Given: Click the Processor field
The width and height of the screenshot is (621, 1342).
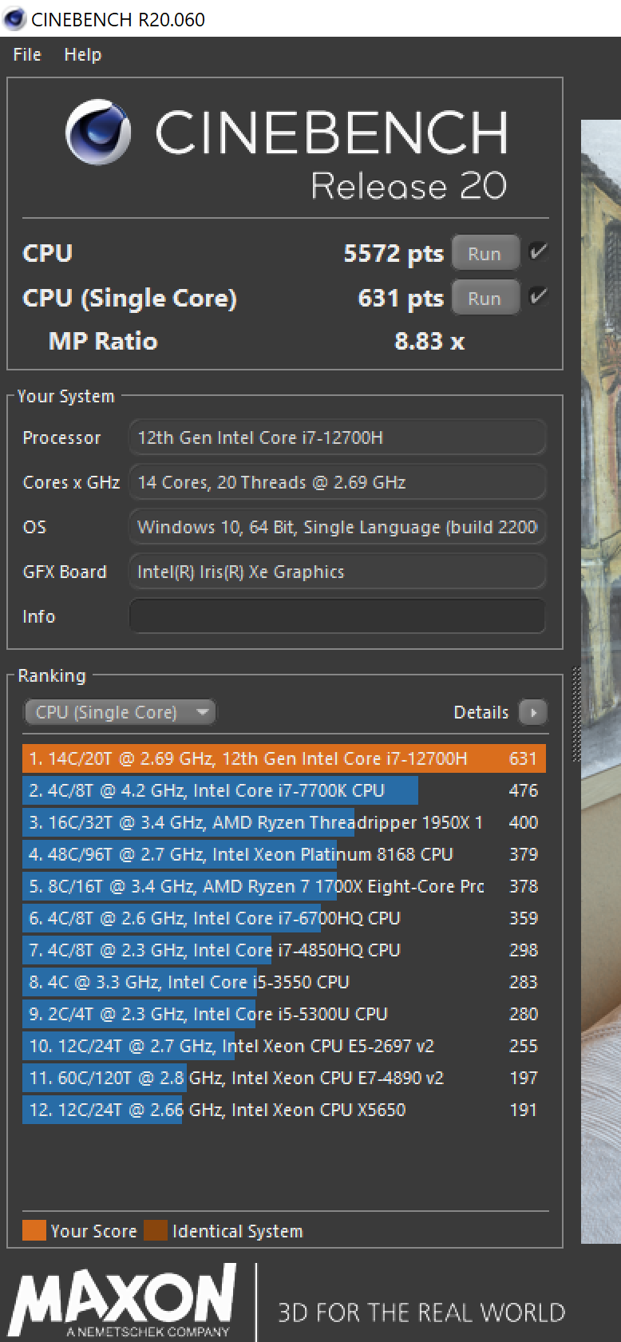Looking at the screenshot, I should (338, 437).
